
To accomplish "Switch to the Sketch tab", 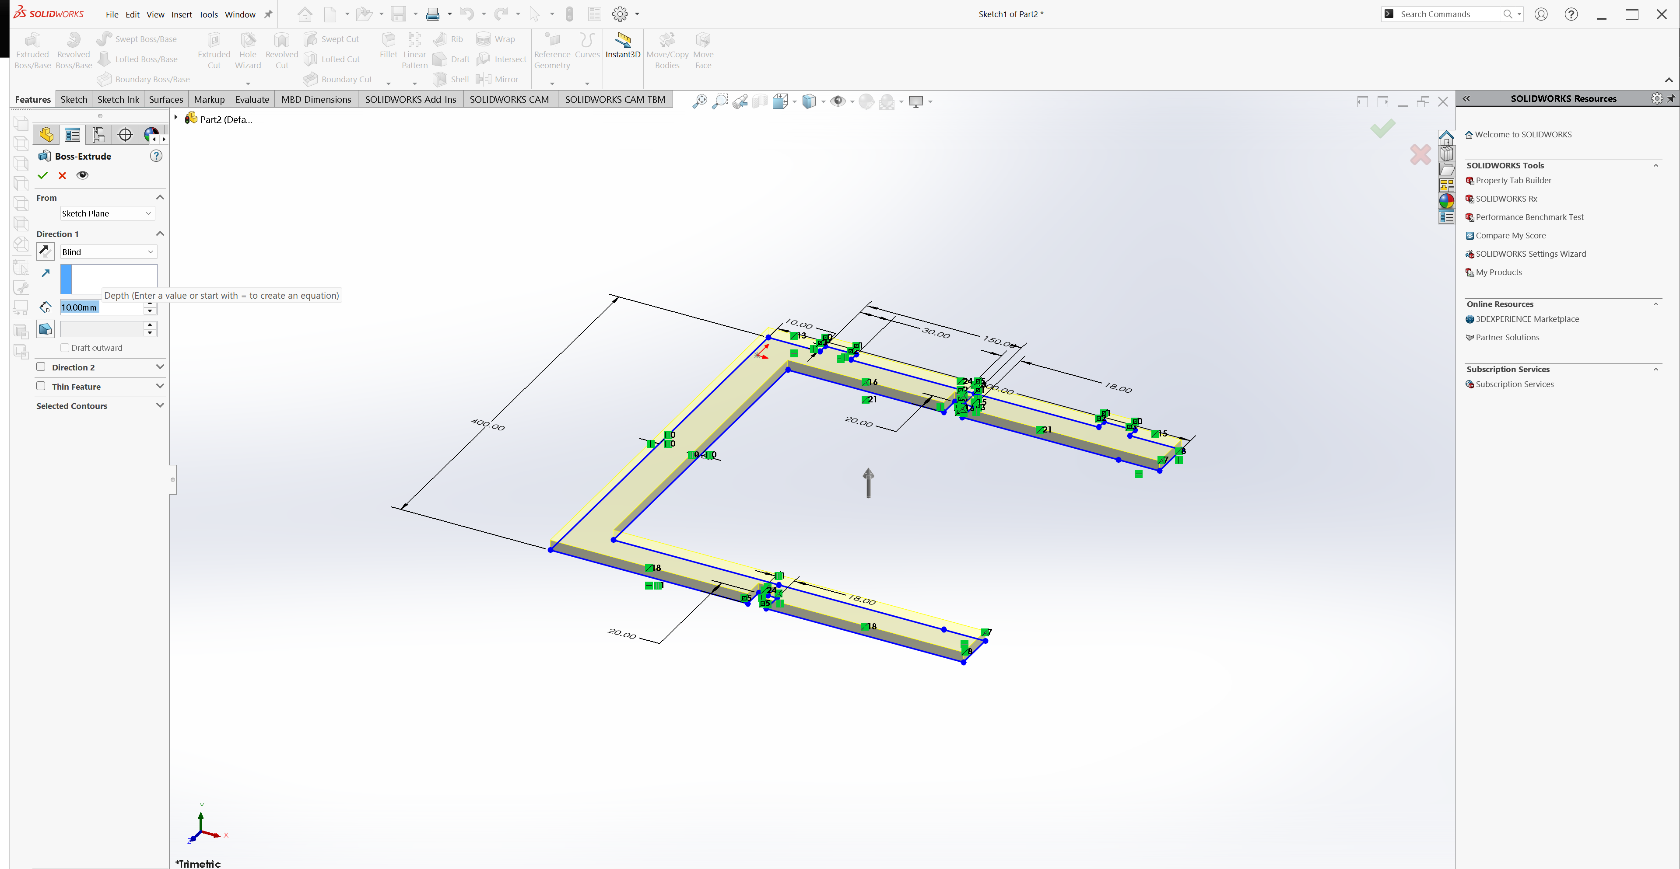I will [74, 99].
